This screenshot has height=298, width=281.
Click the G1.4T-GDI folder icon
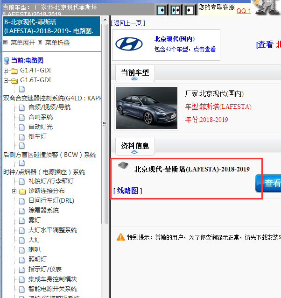(x=14, y=71)
